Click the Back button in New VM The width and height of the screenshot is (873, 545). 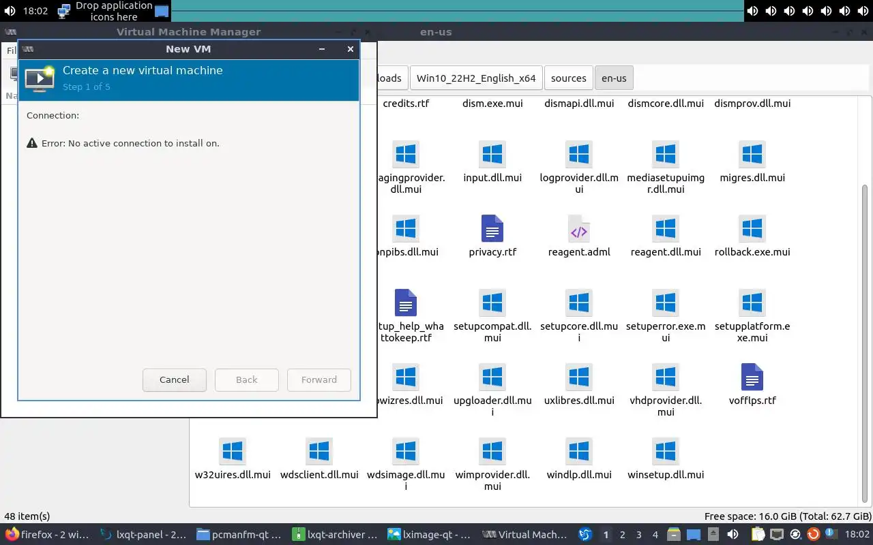click(247, 380)
